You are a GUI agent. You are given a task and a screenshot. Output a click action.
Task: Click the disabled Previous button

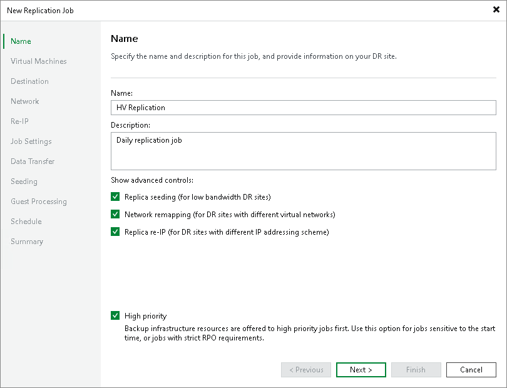pyautogui.click(x=306, y=370)
